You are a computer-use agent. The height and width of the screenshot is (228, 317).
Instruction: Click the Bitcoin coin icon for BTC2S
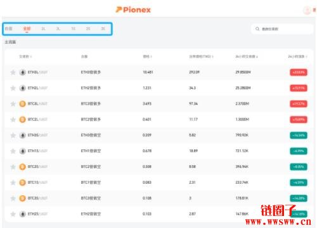tap(22, 167)
